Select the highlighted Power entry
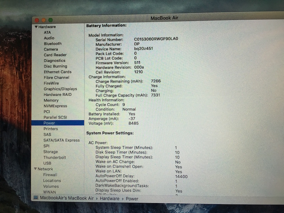This screenshot has width=284, height=213. [x=58, y=123]
